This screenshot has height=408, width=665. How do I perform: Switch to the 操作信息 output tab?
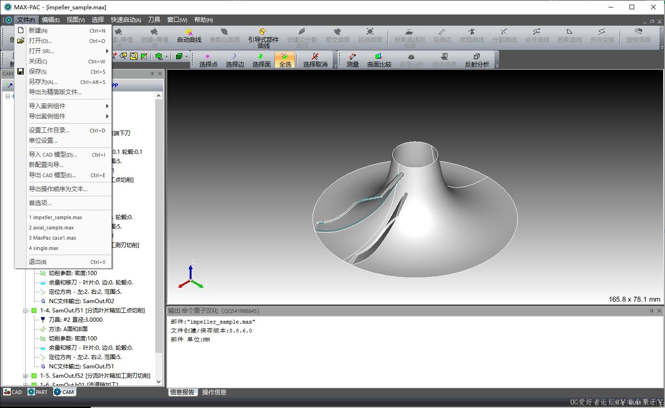[x=214, y=392]
